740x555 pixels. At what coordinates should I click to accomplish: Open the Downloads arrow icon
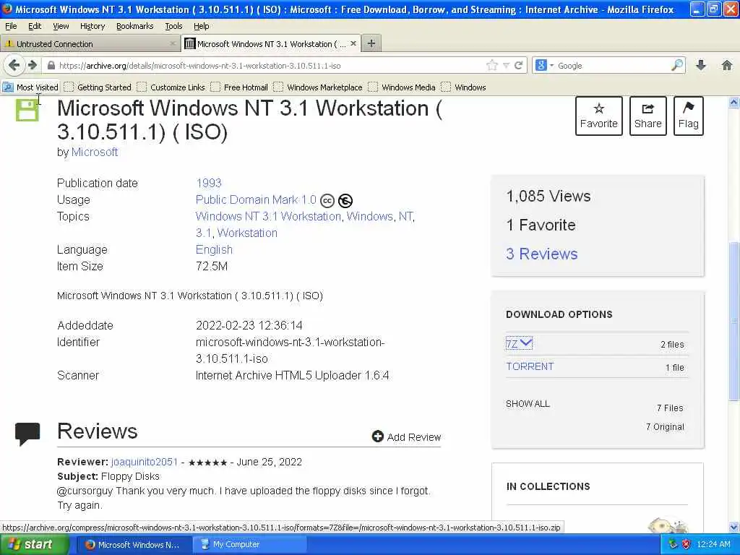tap(701, 65)
